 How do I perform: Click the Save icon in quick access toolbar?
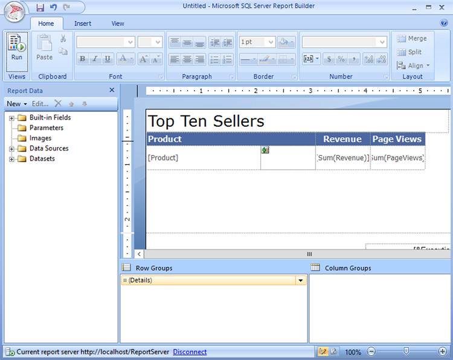[40, 7]
